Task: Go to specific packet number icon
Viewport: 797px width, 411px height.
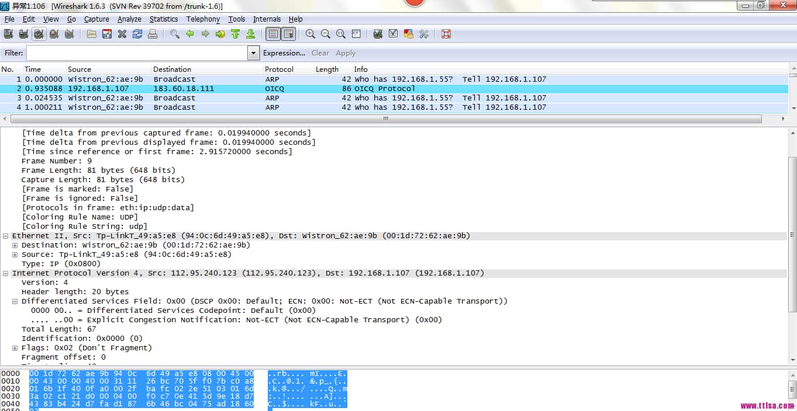Action: tap(220, 34)
